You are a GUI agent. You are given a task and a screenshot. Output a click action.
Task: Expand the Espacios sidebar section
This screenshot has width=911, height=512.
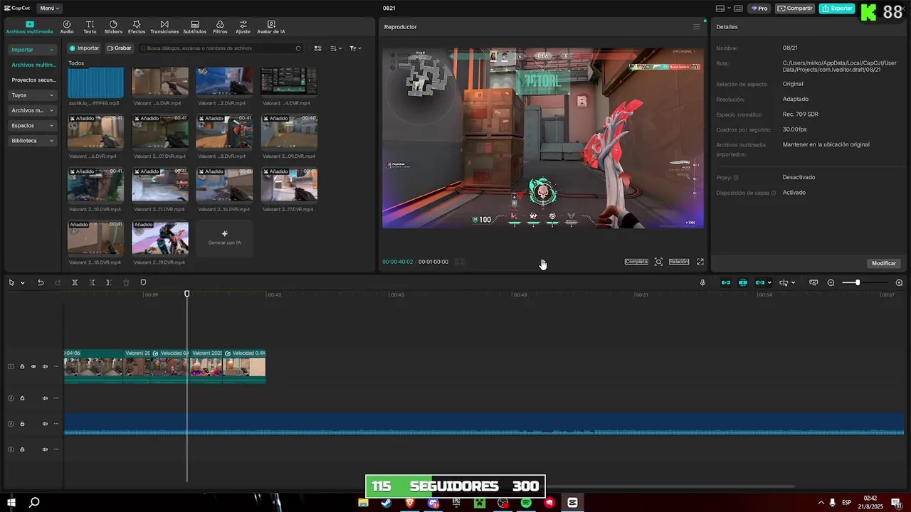pyautogui.click(x=33, y=125)
